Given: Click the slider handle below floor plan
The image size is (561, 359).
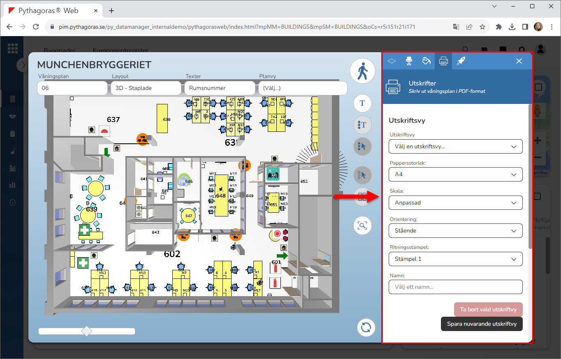Looking at the screenshot, I should tap(87, 331).
